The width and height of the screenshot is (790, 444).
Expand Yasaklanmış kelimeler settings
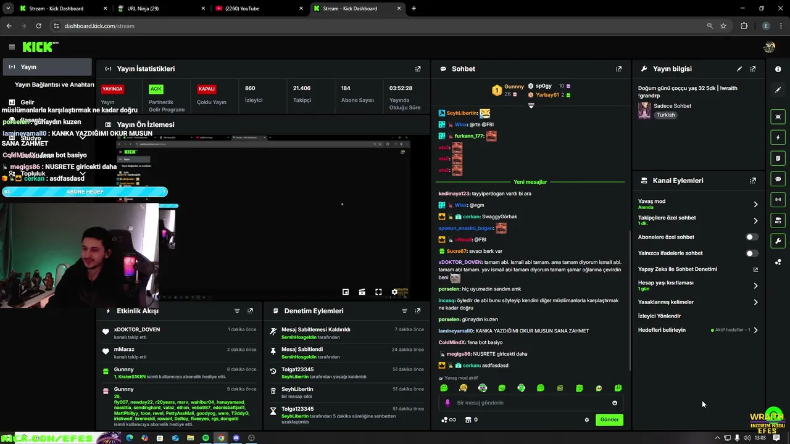point(755,302)
